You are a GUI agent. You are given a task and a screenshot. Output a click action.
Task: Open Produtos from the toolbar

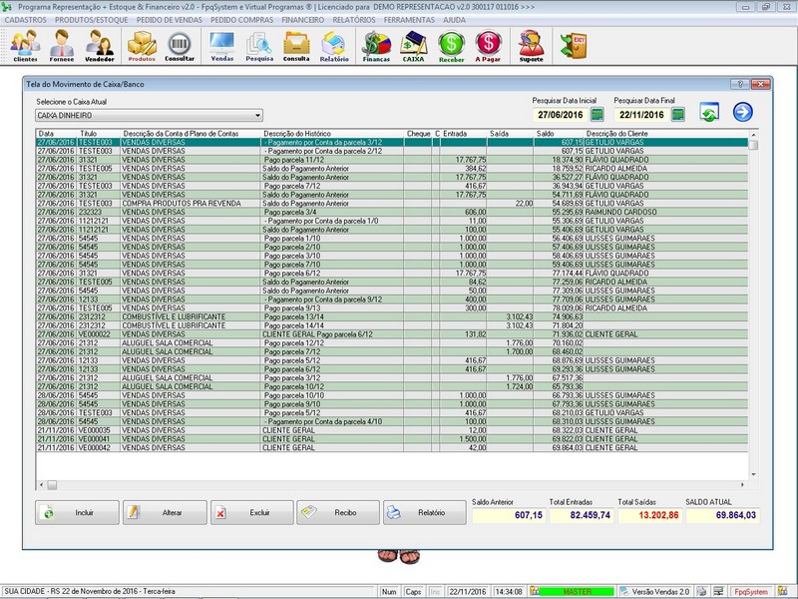click(x=142, y=46)
